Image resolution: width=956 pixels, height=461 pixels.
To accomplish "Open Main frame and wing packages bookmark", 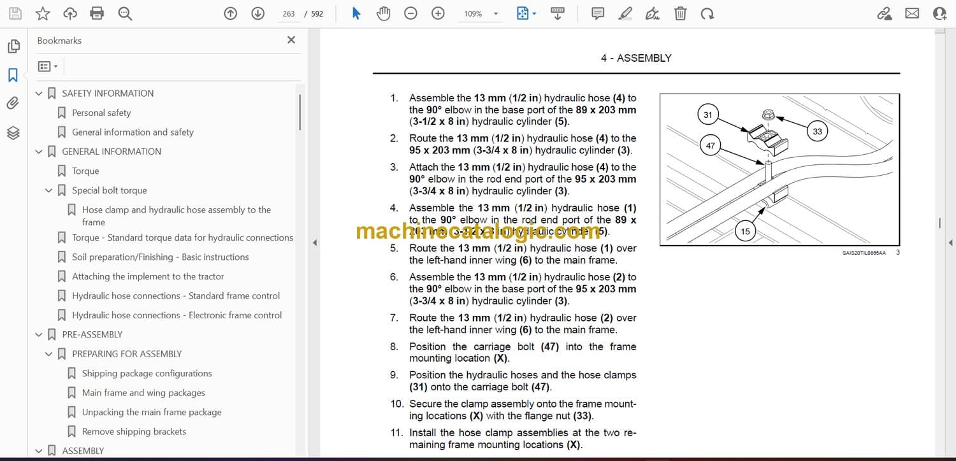I will 143,393.
